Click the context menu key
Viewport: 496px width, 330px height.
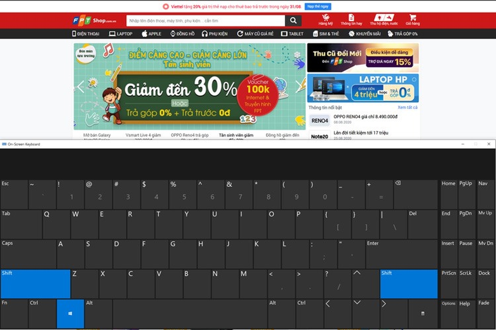[x=423, y=314]
